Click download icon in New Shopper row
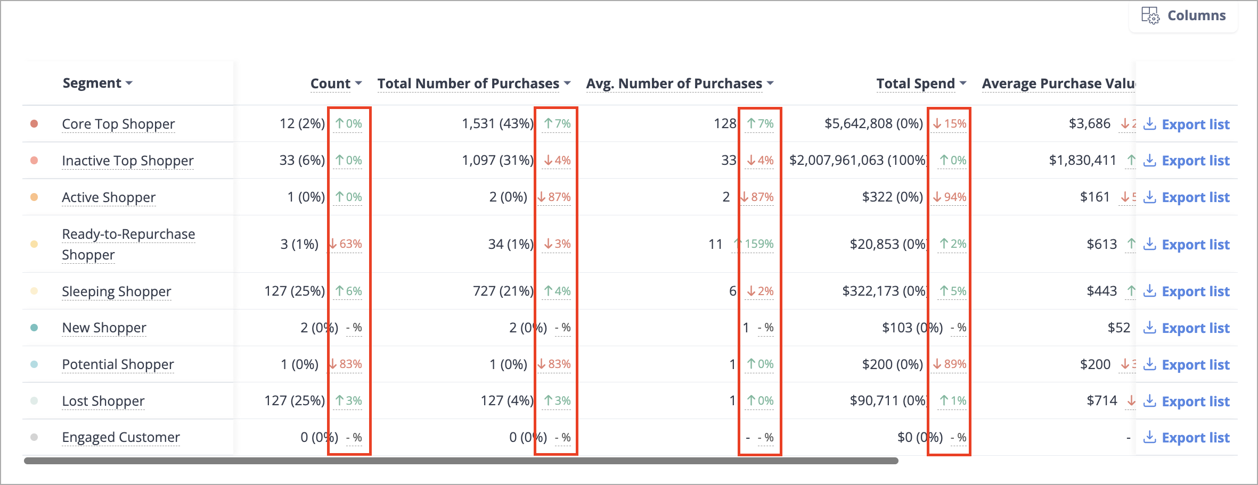Image resolution: width=1258 pixels, height=485 pixels. (x=1150, y=328)
